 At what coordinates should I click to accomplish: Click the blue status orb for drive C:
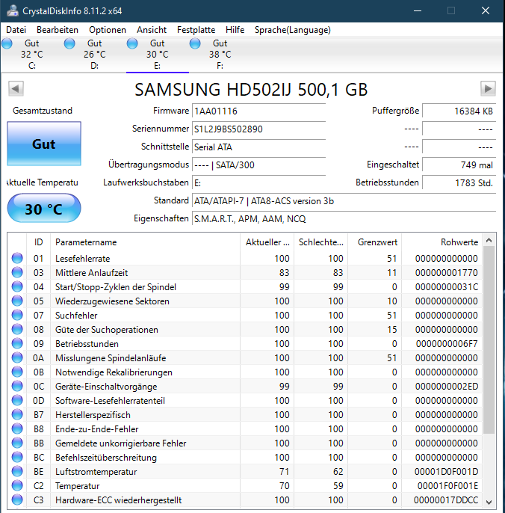[x=7, y=43]
